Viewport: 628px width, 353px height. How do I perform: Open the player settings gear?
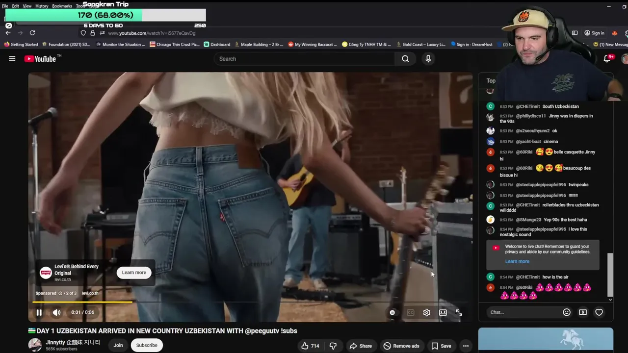(427, 312)
